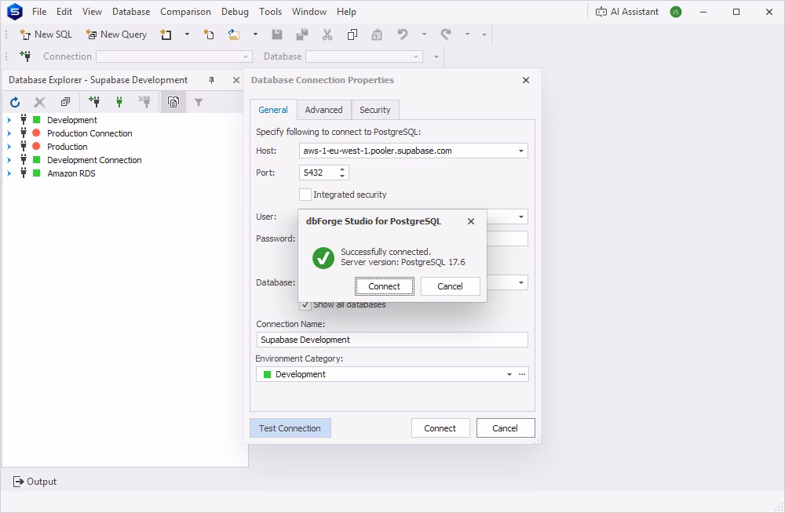Click Connect at the bottom of Connection Properties
785x513 pixels.
click(x=440, y=428)
